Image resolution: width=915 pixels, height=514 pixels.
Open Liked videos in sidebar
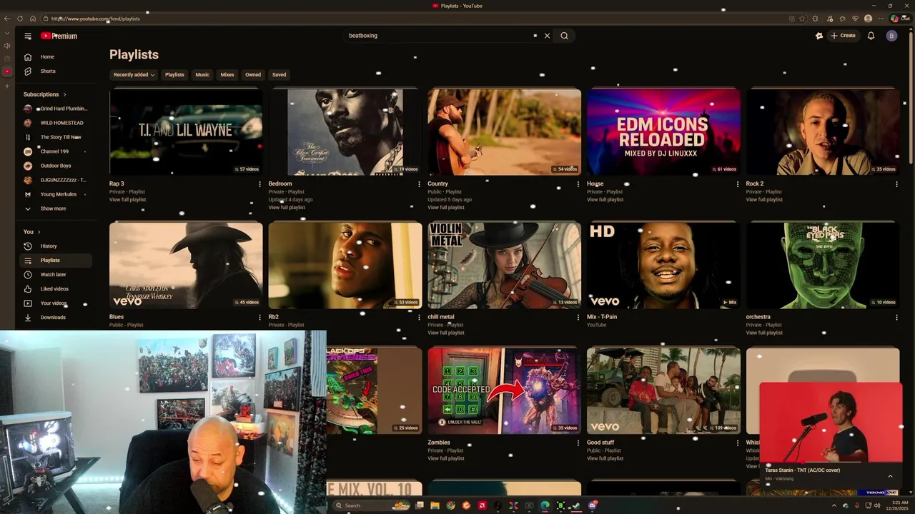(56, 288)
